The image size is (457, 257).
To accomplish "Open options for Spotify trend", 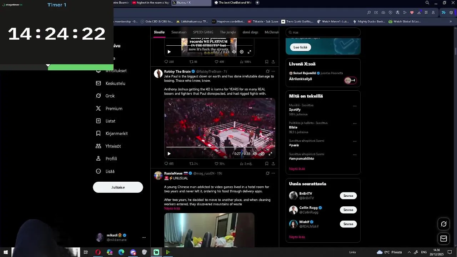I will click(355, 106).
